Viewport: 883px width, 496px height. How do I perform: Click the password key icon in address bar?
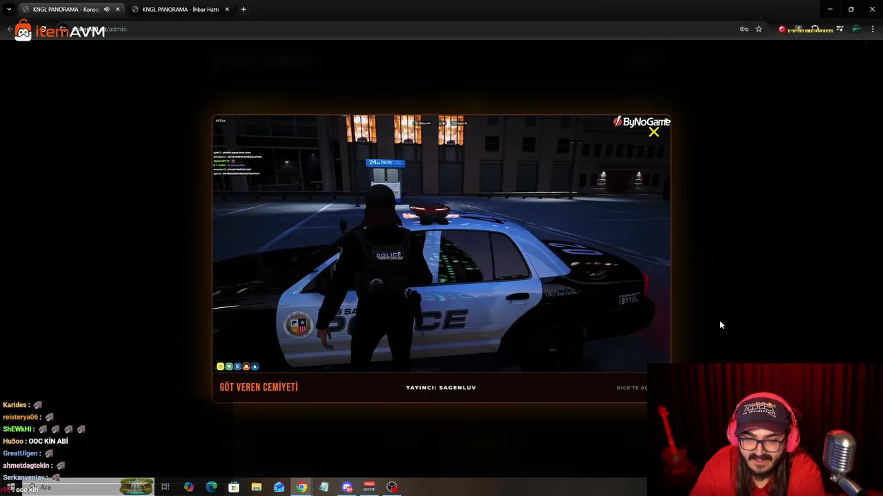tap(744, 29)
